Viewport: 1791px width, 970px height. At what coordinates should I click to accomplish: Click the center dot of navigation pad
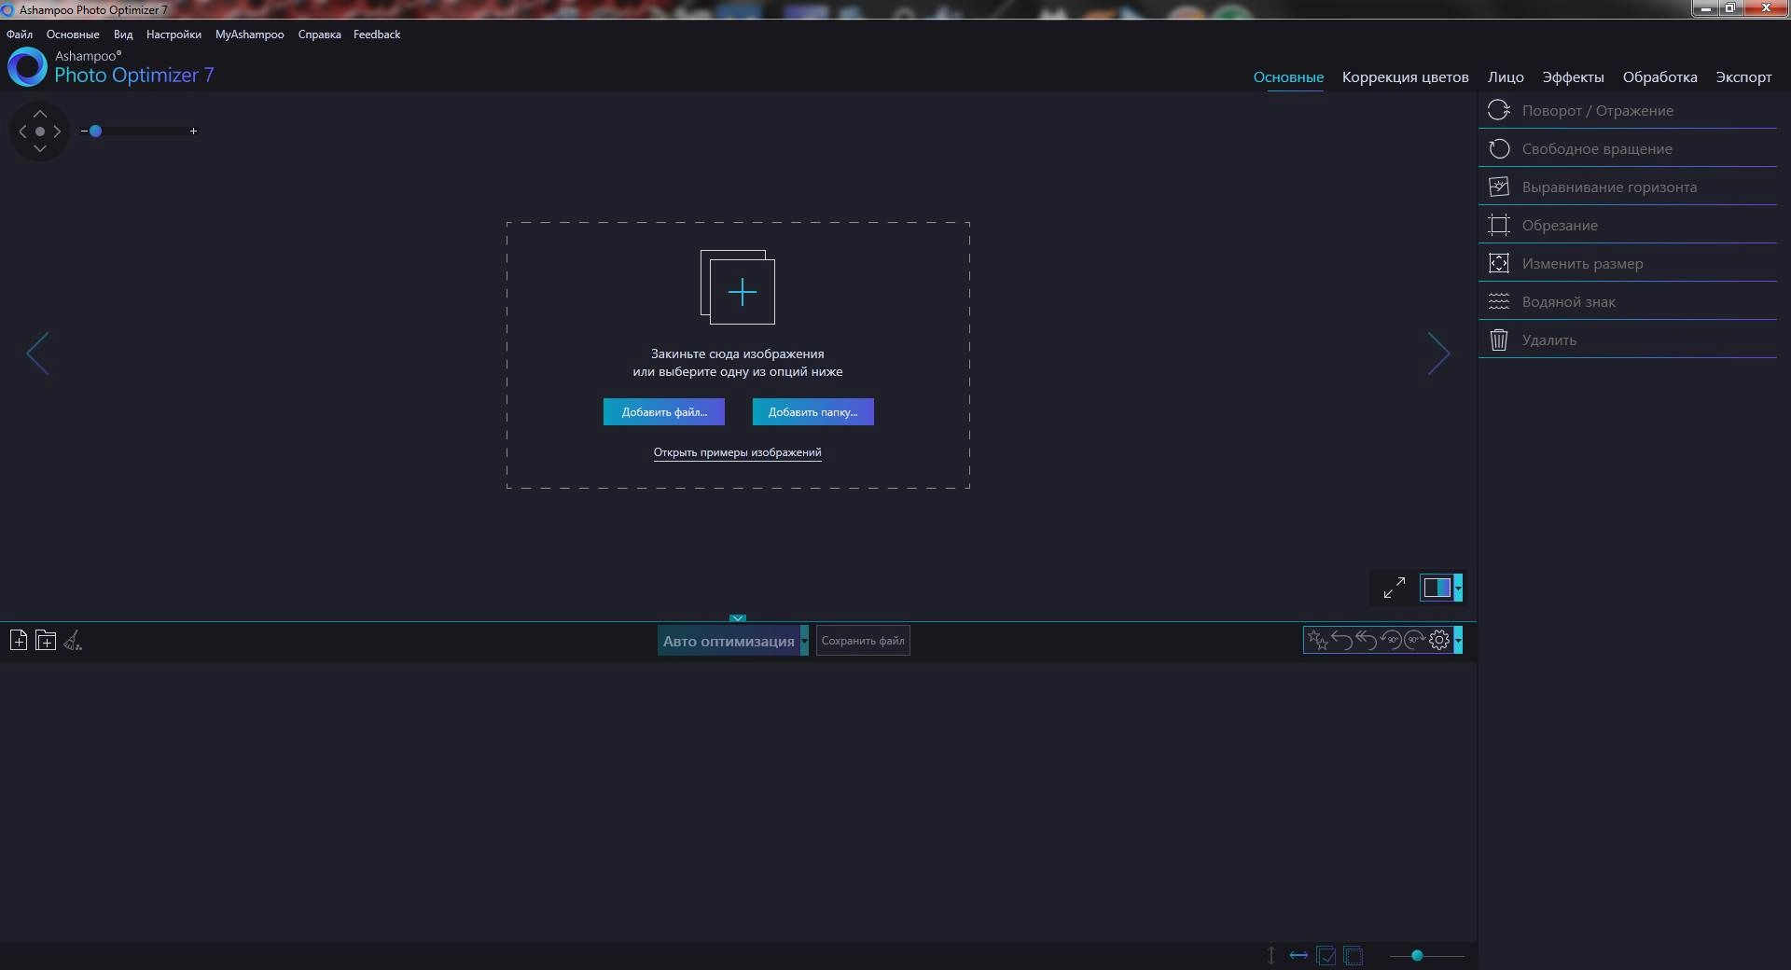pos(40,132)
